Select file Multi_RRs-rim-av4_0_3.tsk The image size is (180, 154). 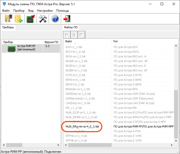point(82,126)
